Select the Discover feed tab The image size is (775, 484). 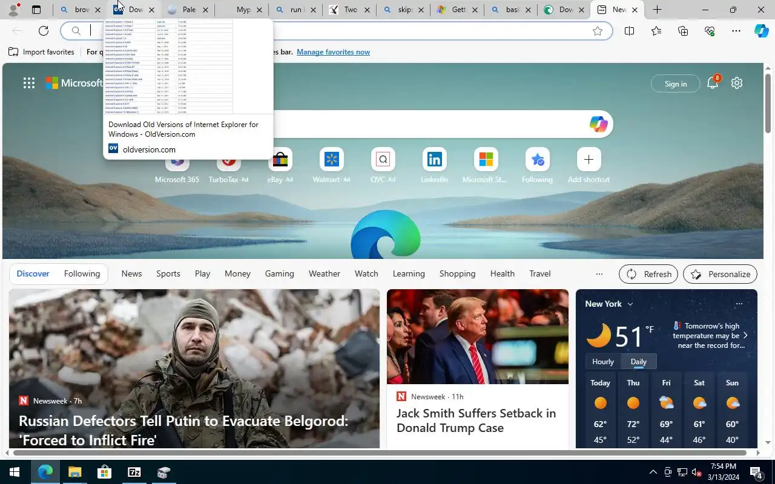(33, 274)
